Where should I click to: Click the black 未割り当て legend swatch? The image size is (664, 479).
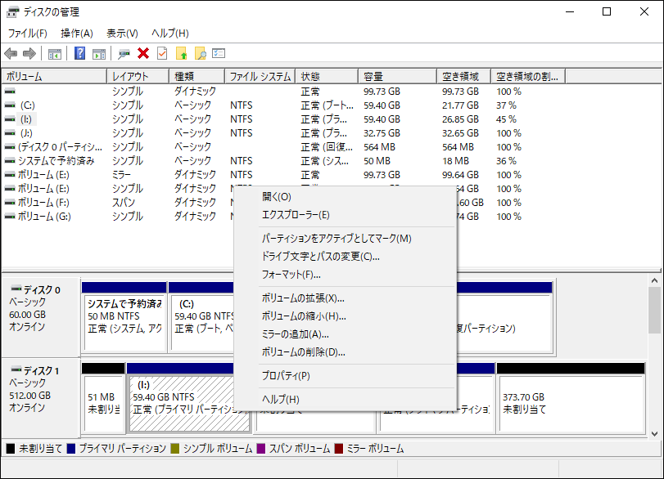[x=11, y=449]
